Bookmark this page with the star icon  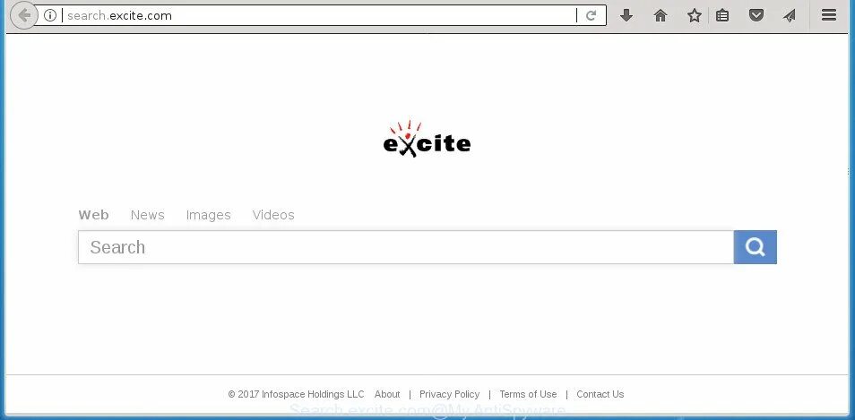coord(695,15)
